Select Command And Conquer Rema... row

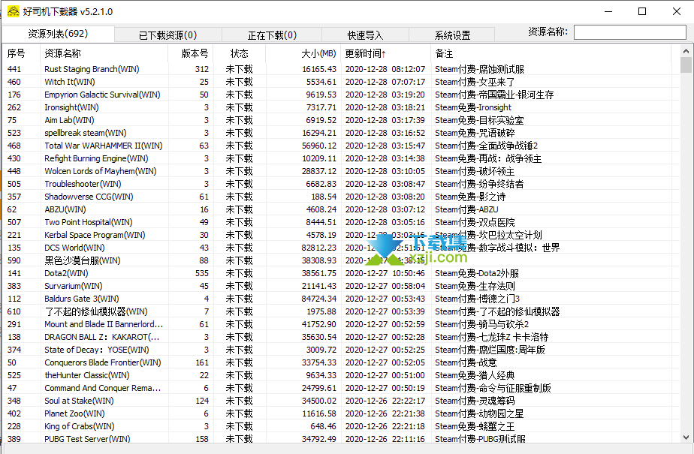point(342,389)
